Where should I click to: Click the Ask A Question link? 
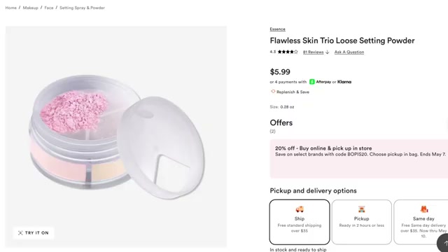pos(349,52)
